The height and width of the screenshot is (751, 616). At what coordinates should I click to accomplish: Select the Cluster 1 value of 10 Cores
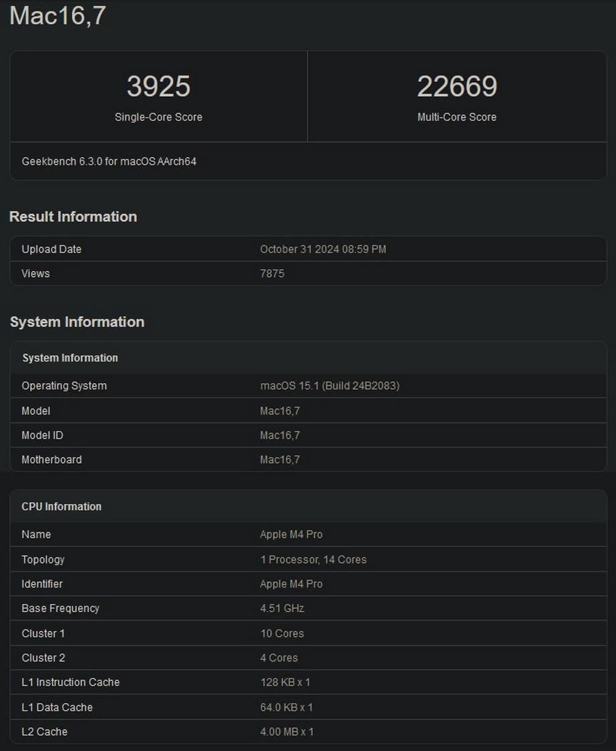(282, 634)
